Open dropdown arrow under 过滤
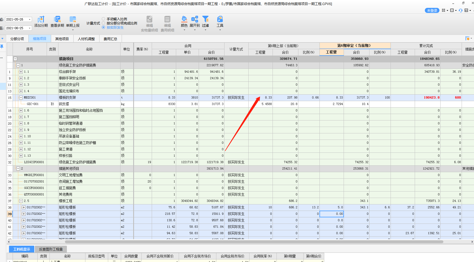Viewport: 474px width, 262px height. [x=205, y=30]
